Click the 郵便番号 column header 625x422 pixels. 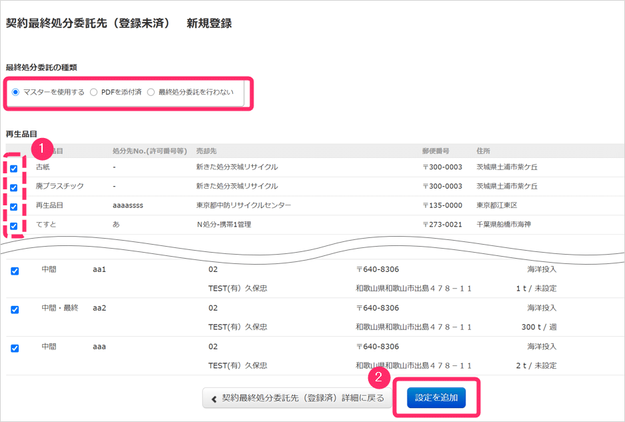point(436,151)
